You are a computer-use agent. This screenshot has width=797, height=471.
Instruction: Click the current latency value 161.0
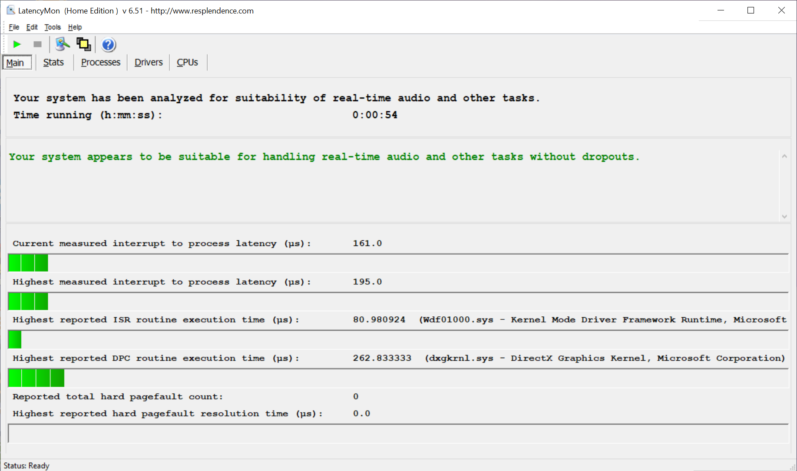click(x=367, y=243)
